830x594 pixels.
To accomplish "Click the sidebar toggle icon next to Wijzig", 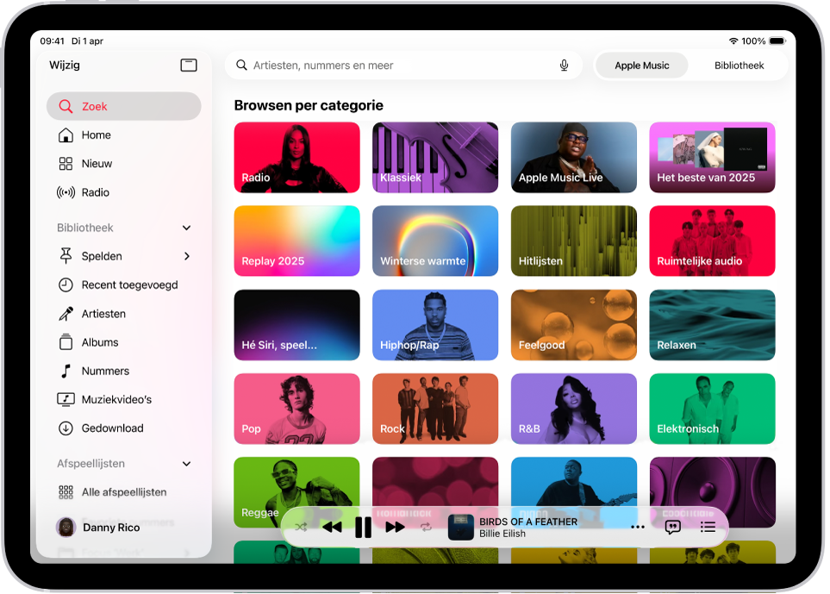I will [x=189, y=66].
